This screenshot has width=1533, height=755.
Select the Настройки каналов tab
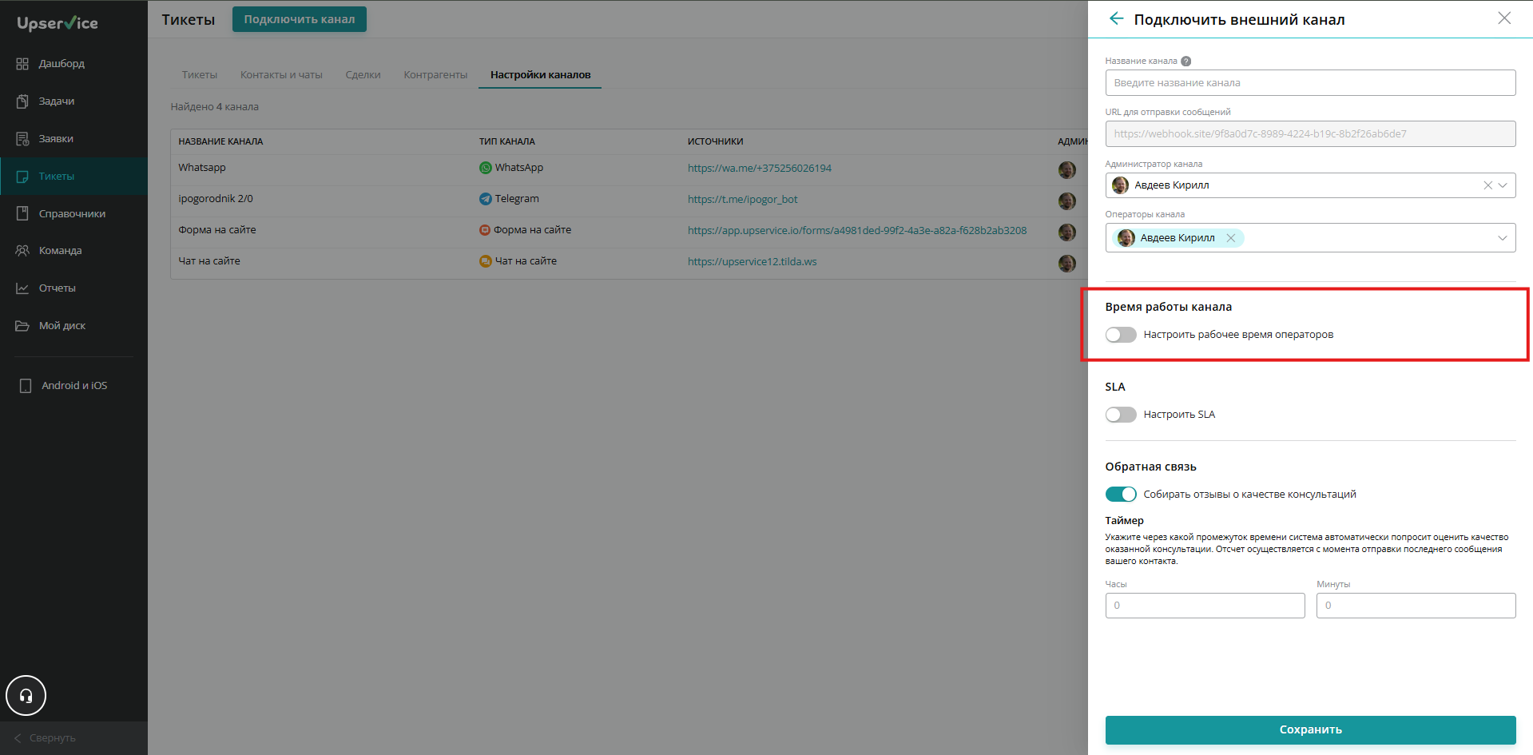coord(540,75)
